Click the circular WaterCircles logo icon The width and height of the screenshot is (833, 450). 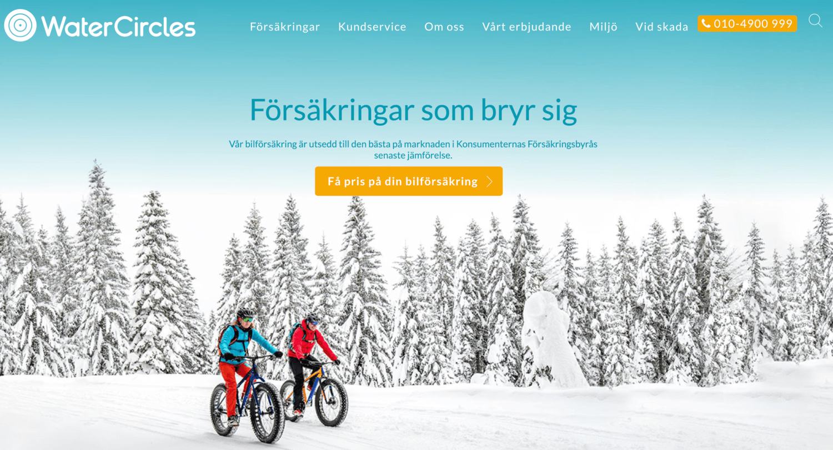20,26
